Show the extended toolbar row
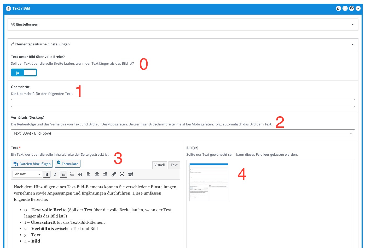The height and width of the screenshot is (248, 366). (130, 174)
